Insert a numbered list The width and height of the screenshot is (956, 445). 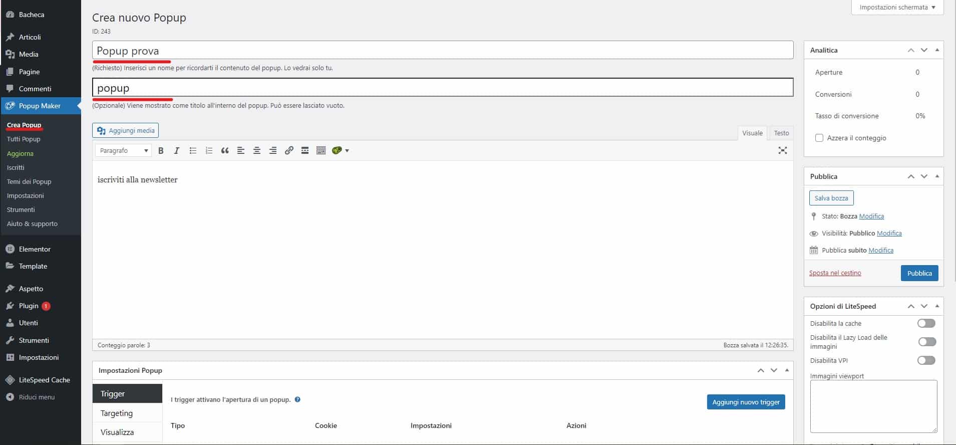point(209,150)
